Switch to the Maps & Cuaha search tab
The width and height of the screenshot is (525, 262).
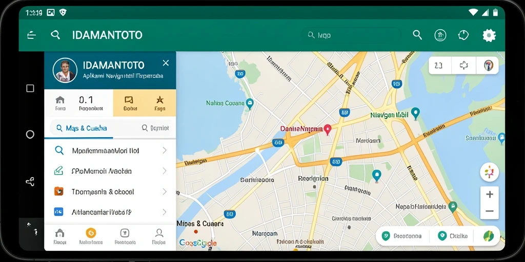click(x=82, y=128)
